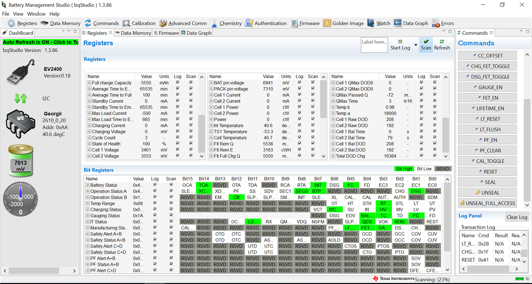Click the green I2C communication arrows
Viewport: 532px width, 284px height.
pos(20,98)
